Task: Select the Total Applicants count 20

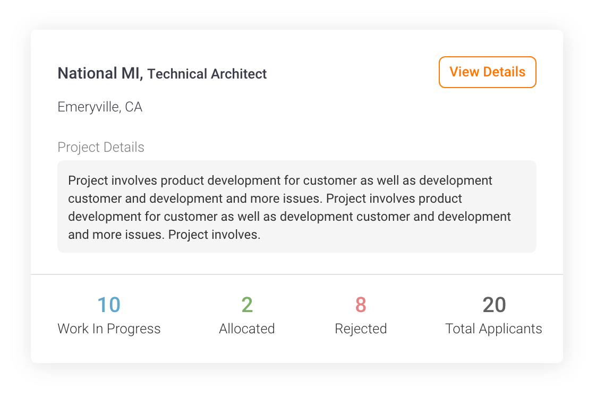Action: tap(494, 305)
